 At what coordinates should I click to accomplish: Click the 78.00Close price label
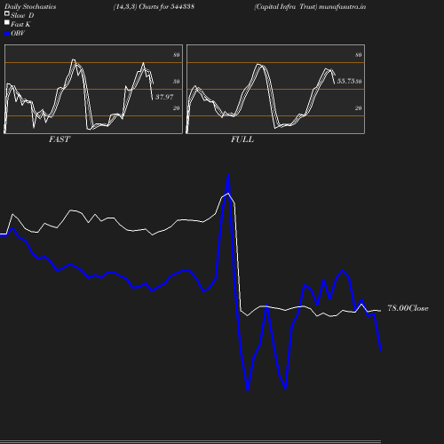point(408,308)
